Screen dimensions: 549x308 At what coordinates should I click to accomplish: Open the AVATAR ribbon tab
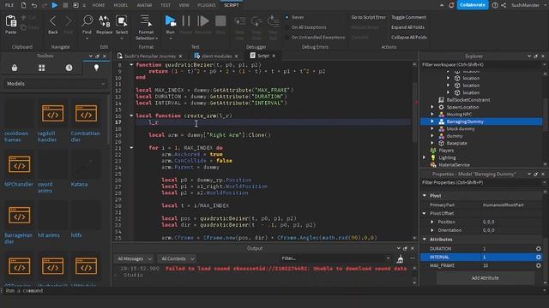[x=144, y=5]
